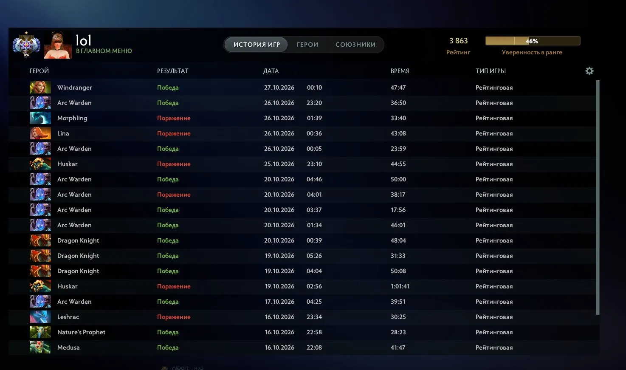Switch to the ИСТОРИЯ ИГР tab
This screenshot has height=370, width=626.
tap(257, 45)
